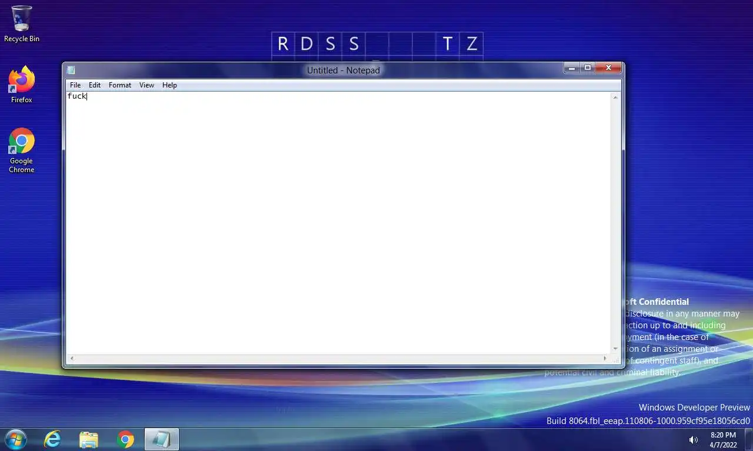The height and width of the screenshot is (451, 753).
Task: Click the horizontal scrollbar right arrow
Action: [x=605, y=358]
